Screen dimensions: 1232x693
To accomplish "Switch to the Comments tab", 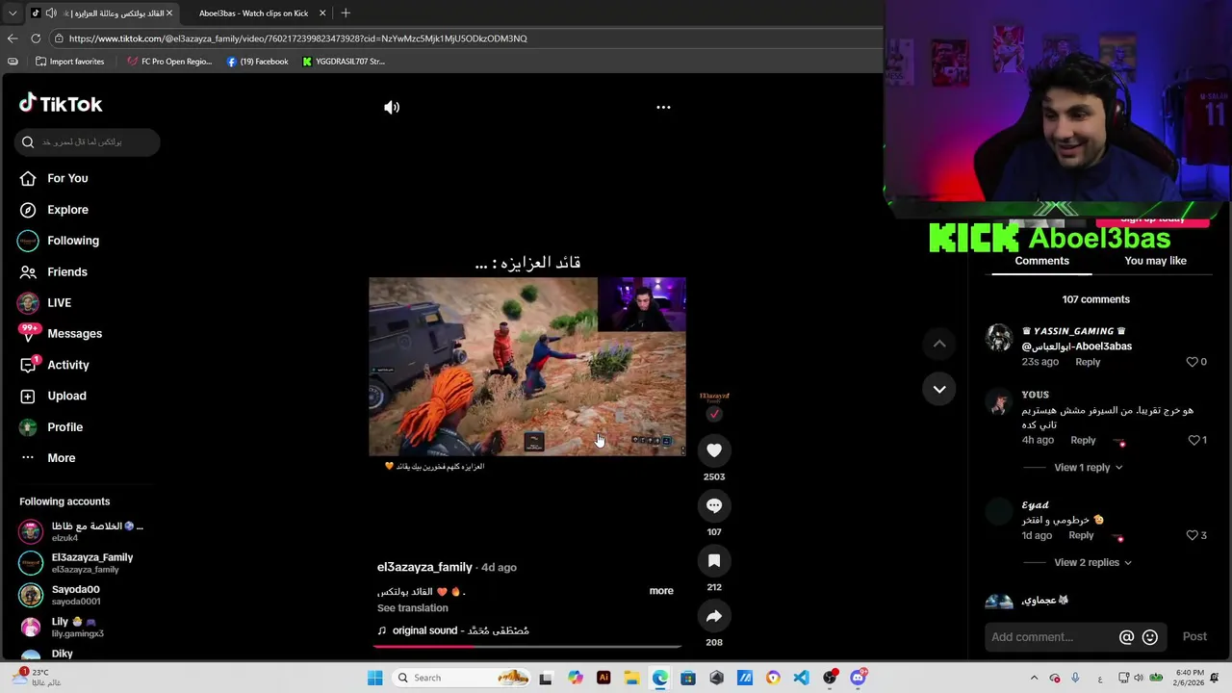I will 1041,261.
